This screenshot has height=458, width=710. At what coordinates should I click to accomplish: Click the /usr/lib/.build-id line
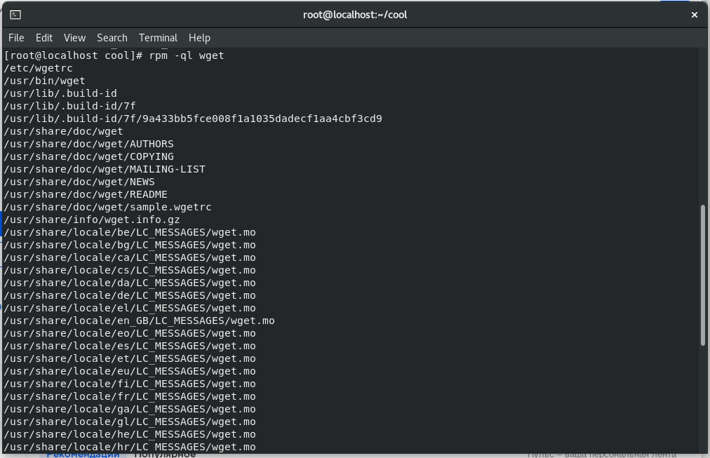(60, 94)
